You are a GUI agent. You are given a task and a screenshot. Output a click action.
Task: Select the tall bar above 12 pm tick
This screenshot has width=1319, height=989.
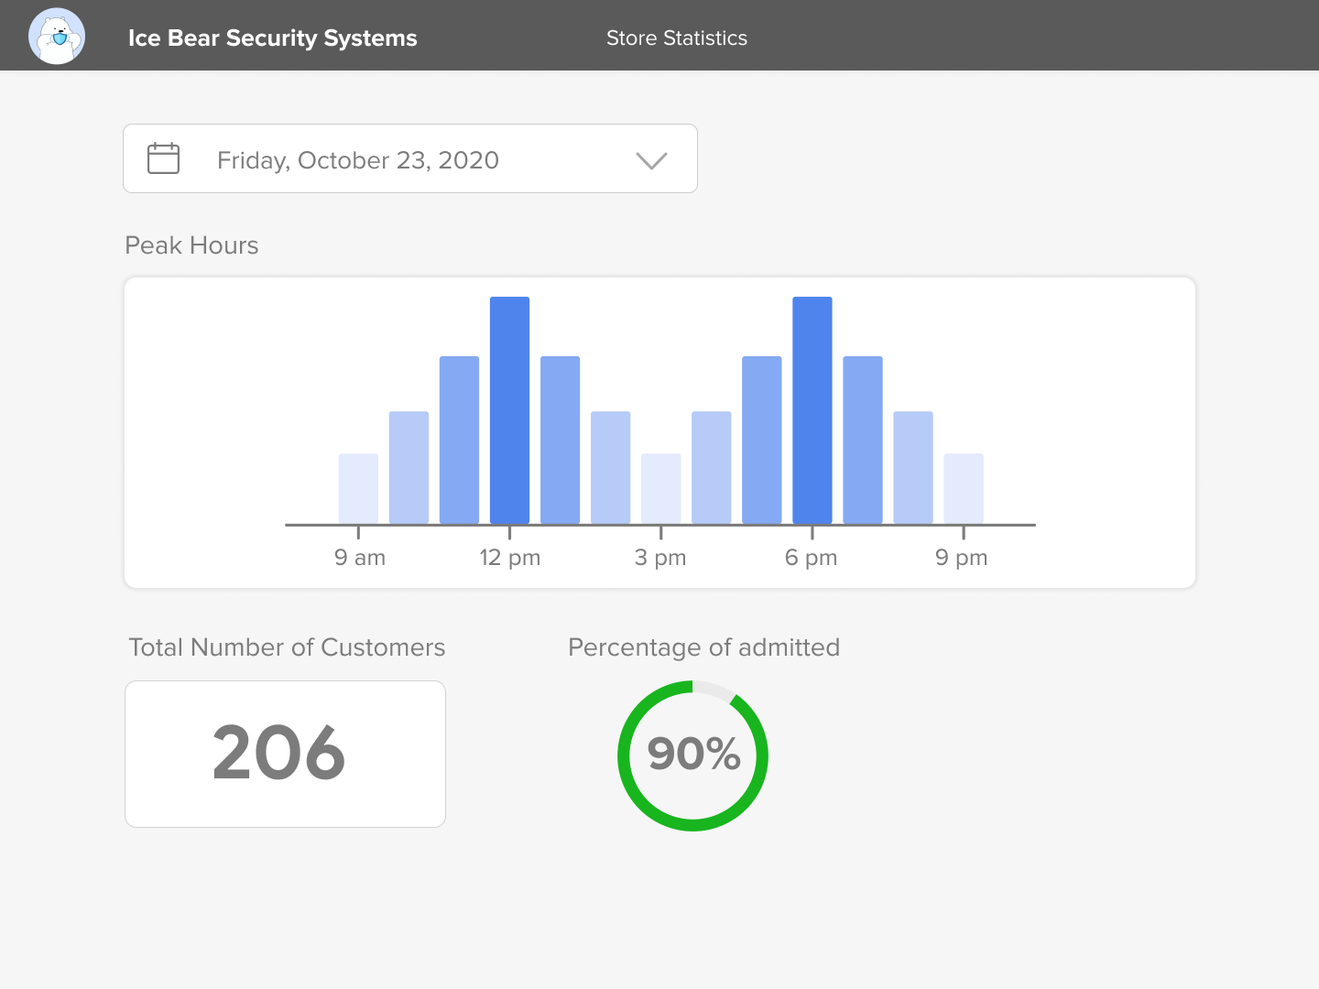coord(509,410)
